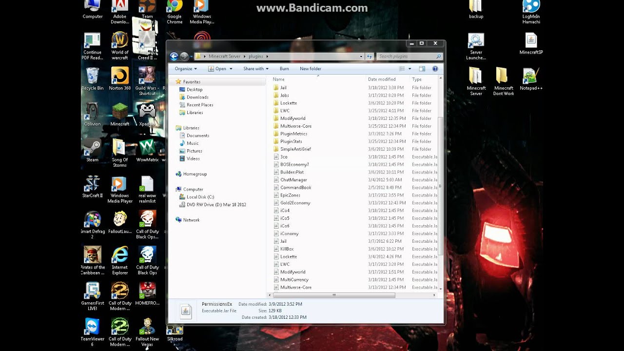
Task: Select the iConomy jar file
Action: (352, 234)
